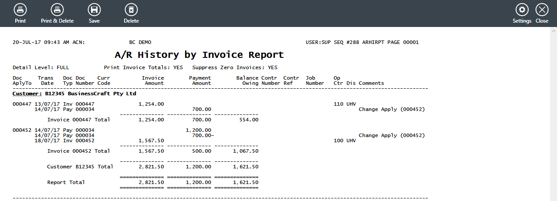The image size is (557, 201).
Task: Click the 'Invoice Amount' column header
Action: click(153, 80)
